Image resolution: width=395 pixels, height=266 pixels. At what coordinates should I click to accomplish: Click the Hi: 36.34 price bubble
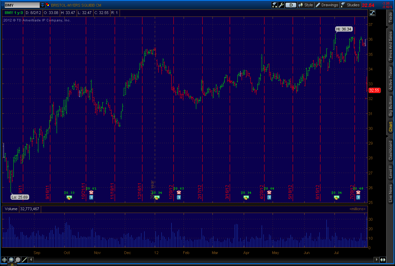[x=344, y=29]
